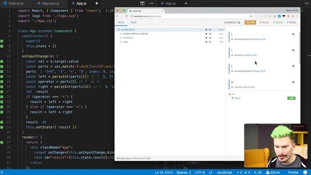Copy the value of parseInt(parts[3]) entry
This screenshot has height=175, width=311.
[x=294, y=66]
